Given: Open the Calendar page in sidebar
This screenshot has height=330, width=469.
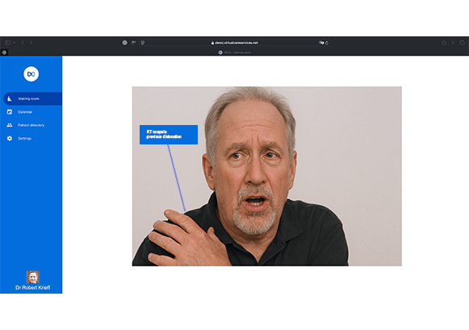Looking at the screenshot, I should [x=25, y=112].
